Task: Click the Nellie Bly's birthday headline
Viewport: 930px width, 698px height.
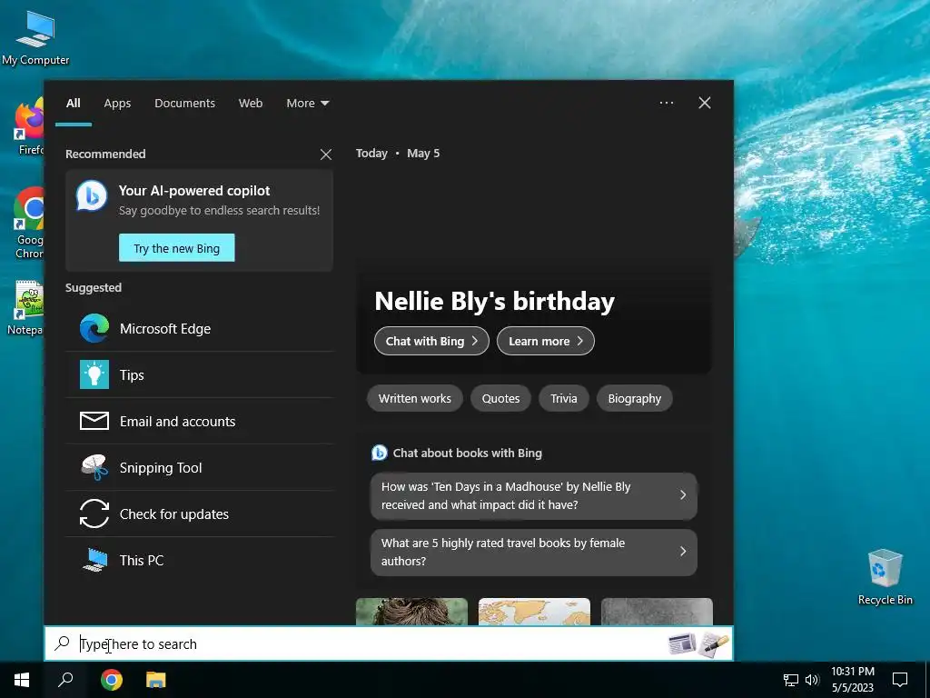Action: [x=495, y=301]
